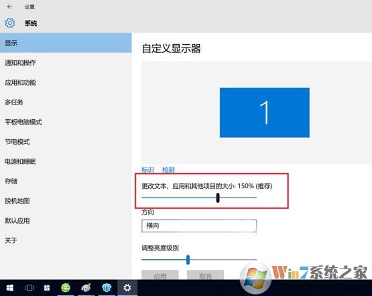Screen dimensions: 372x296
Task: Switch to Settings gear app in taskbar
Action: pyautogui.click(x=127, y=288)
